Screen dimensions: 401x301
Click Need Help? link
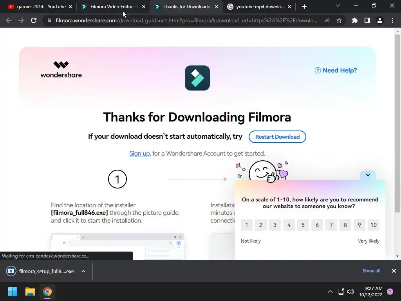point(336,71)
